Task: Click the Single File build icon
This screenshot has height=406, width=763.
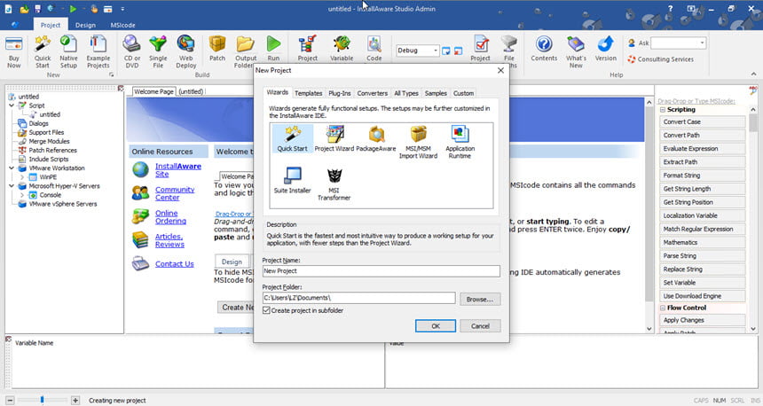Action: [x=158, y=51]
